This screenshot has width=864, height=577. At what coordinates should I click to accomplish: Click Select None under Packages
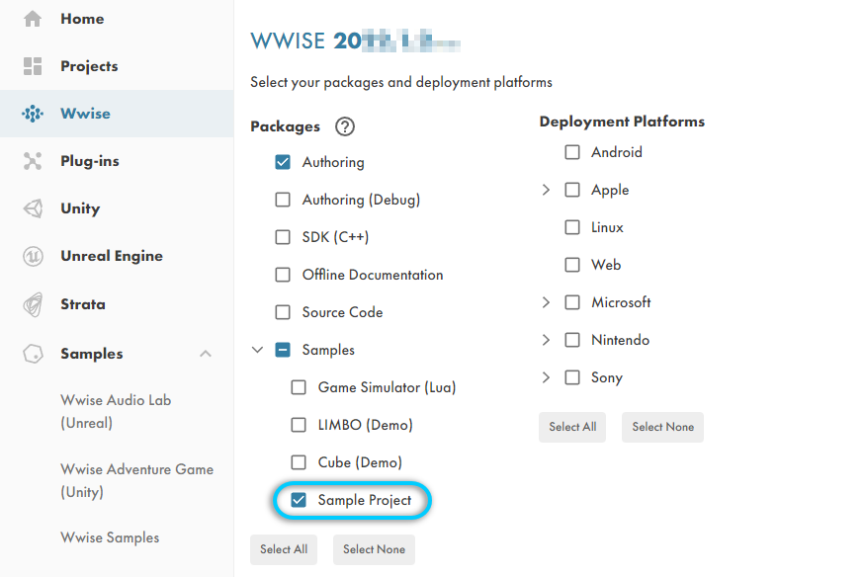374,549
